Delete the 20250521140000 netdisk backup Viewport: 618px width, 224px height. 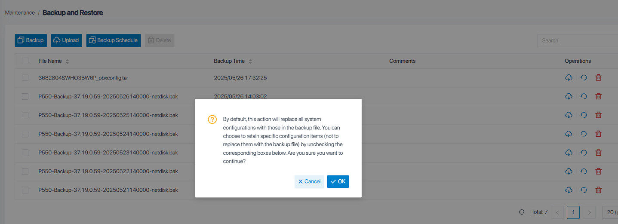click(x=598, y=190)
